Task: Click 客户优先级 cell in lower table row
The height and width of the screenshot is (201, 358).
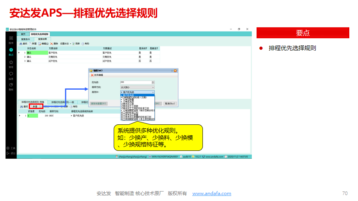Action: [77, 116]
